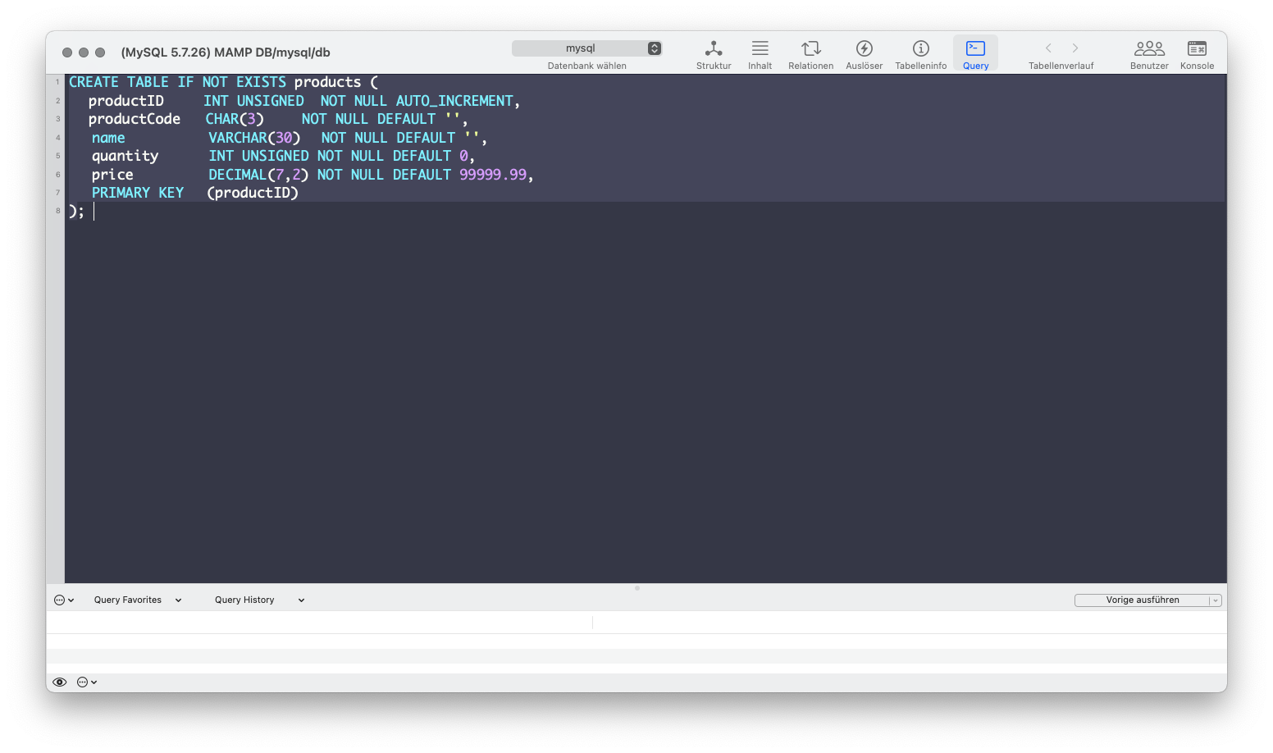Go forward in Tabellenverlauf history
The height and width of the screenshot is (753, 1273).
(x=1075, y=48)
